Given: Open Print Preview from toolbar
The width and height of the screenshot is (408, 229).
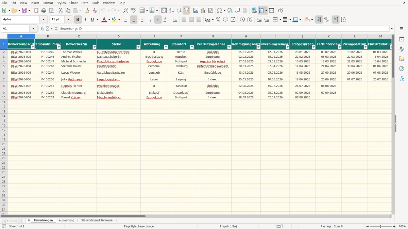Looking at the screenshot, I should pos(51,11).
